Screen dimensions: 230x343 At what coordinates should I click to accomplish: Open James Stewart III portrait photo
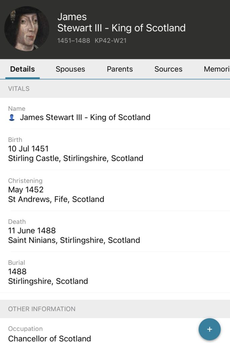point(26,29)
